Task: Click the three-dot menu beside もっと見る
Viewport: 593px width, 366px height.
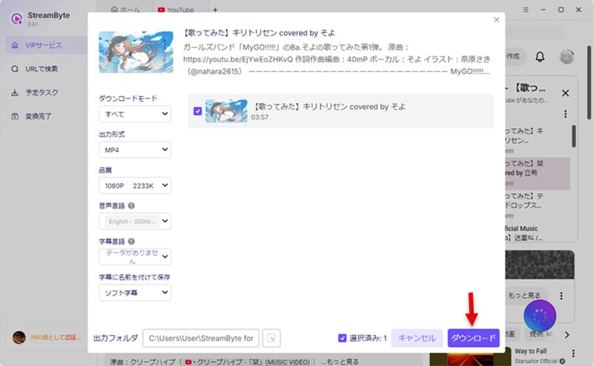Action: coord(561,296)
